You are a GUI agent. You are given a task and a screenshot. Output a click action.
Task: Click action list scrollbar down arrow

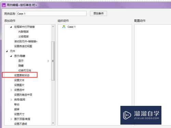click(x=53, y=123)
